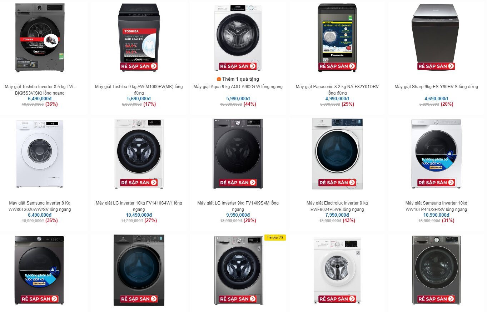Open Máy giặt Panasonic 8.2 kg NA-F82Y01DRV link
The height and width of the screenshot is (312, 487).
pos(337,90)
